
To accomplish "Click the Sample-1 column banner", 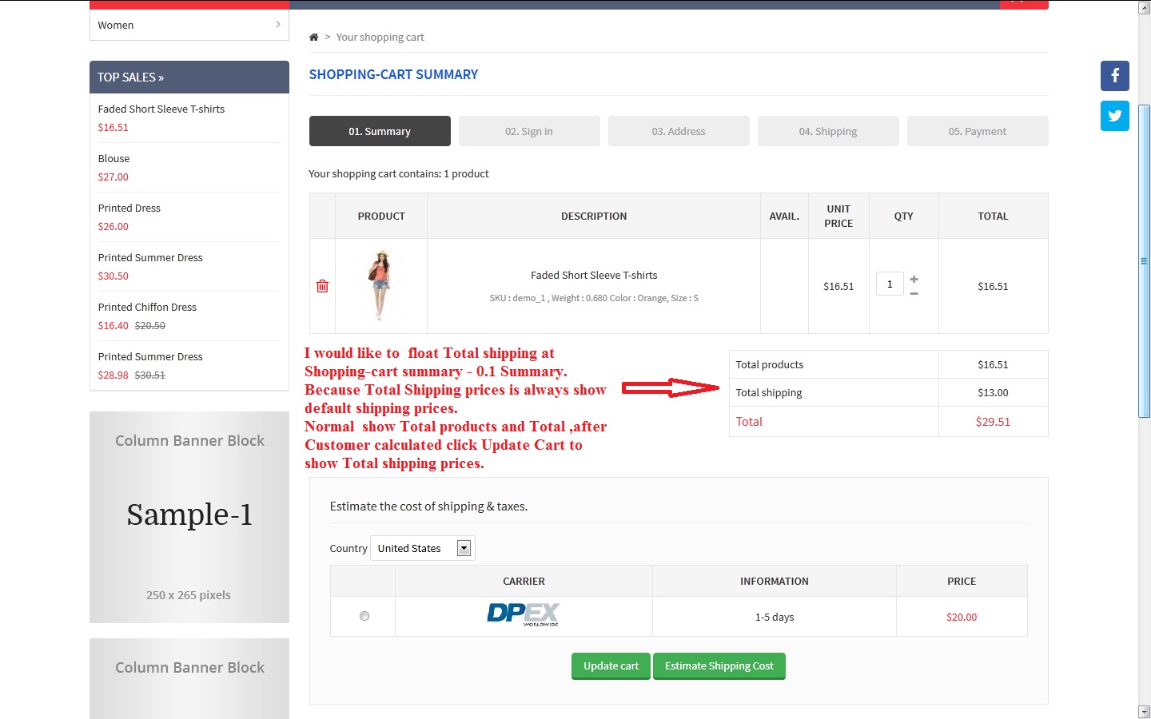I will tap(189, 517).
